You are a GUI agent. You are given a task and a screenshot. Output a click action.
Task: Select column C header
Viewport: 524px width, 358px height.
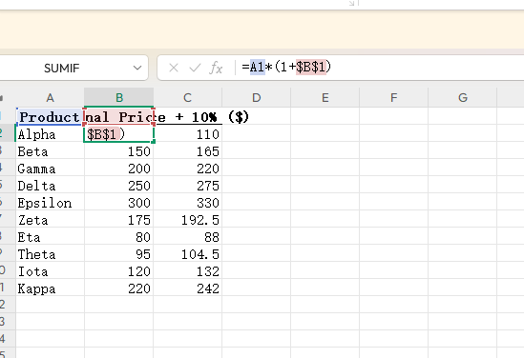pyautogui.click(x=187, y=98)
